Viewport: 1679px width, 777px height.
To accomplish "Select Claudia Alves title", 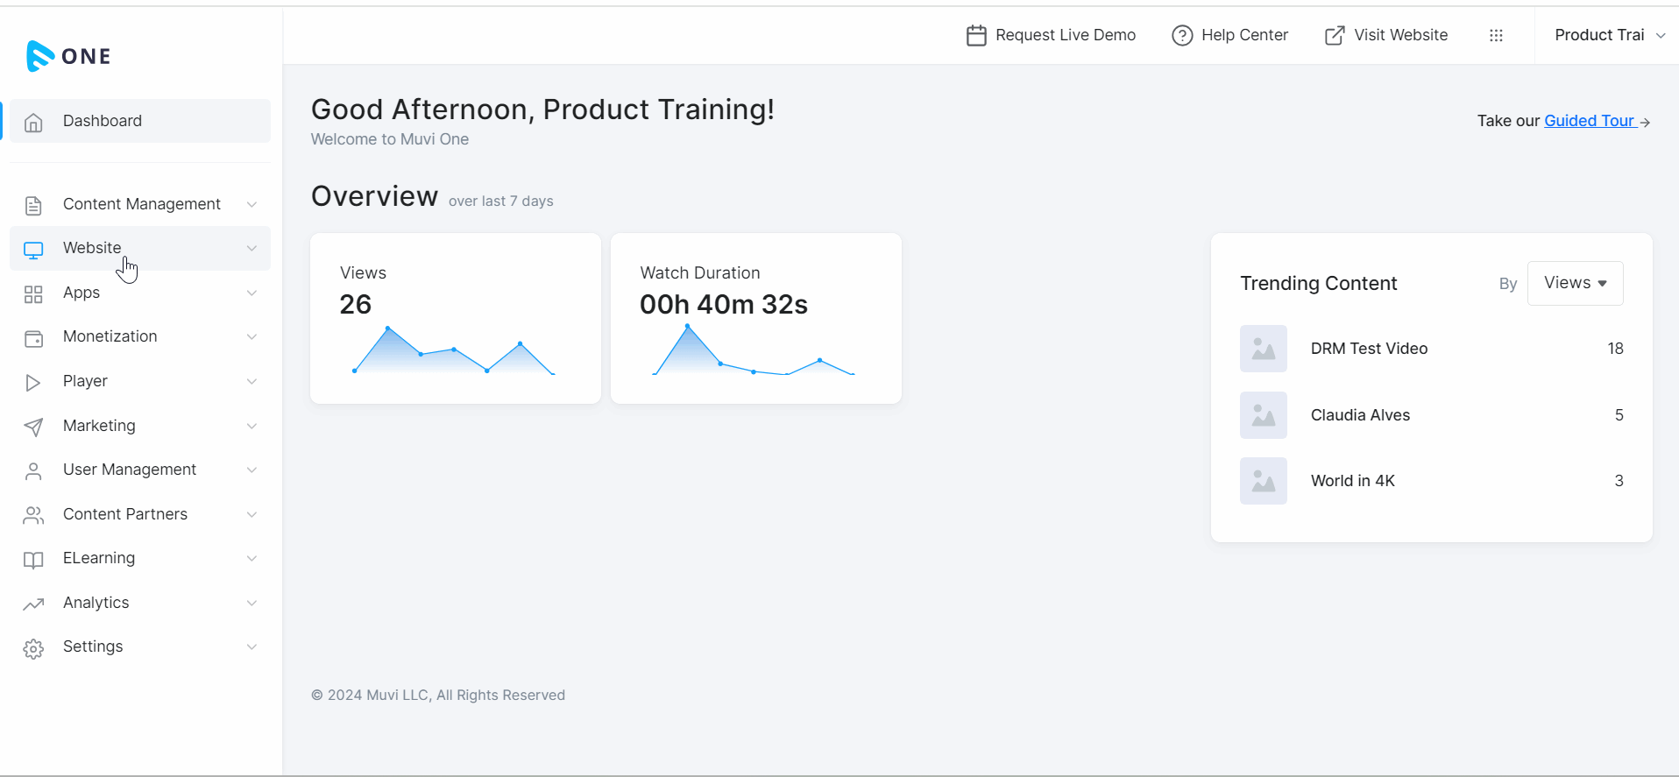I will [x=1360, y=415].
